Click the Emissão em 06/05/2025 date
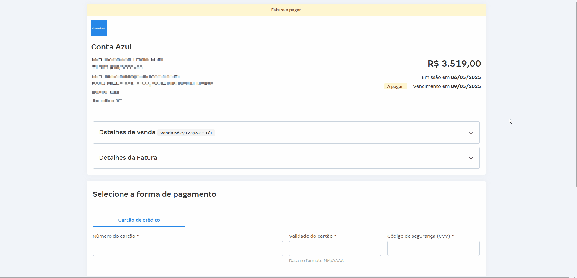The height and width of the screenshot is (278, 577). [x=451, y=77]
